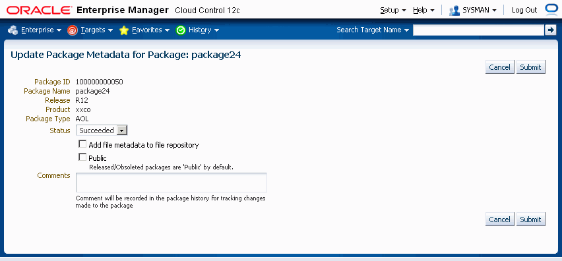Enable Add file metadata to file repository

click(83, 144)
